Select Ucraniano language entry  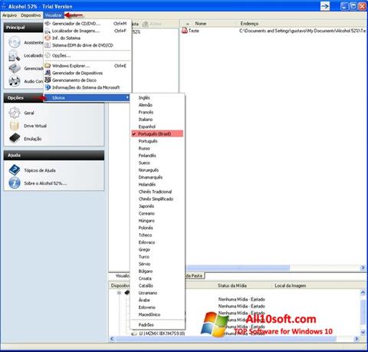tap(148, 293)
